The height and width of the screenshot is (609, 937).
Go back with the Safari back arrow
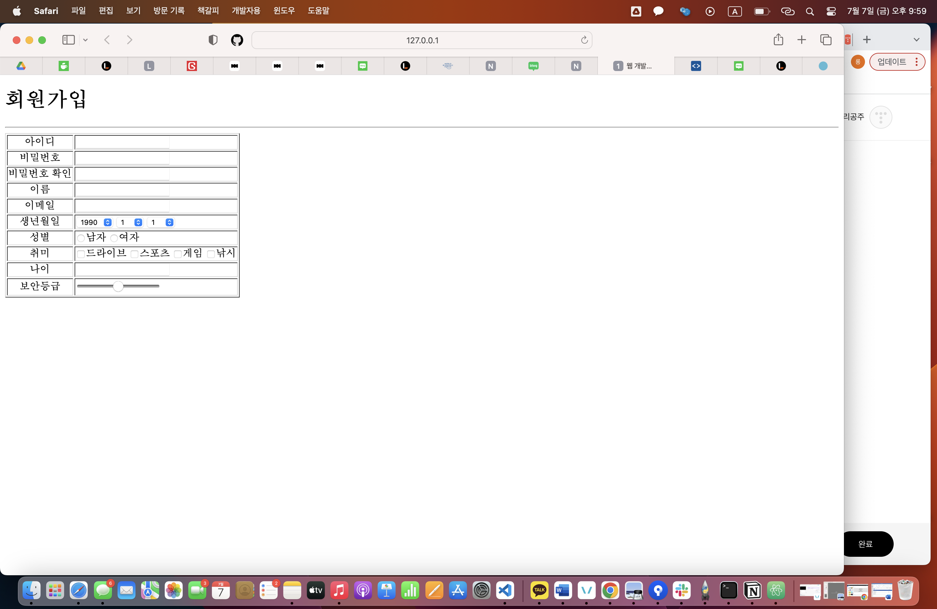[x=107, y=40]
